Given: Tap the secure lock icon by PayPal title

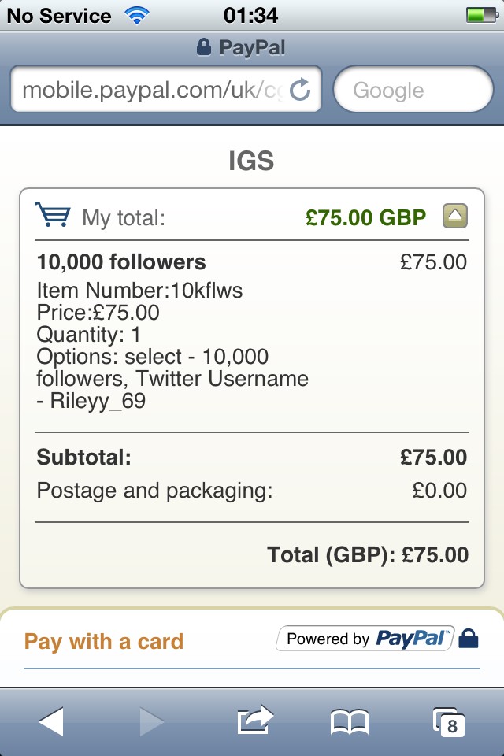Looking at the screenshot, I should [x=204, y=47].
